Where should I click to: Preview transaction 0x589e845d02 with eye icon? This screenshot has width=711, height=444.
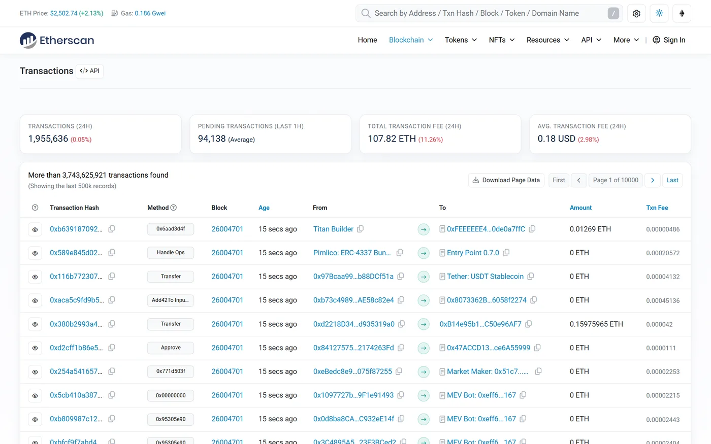[35, 253]
